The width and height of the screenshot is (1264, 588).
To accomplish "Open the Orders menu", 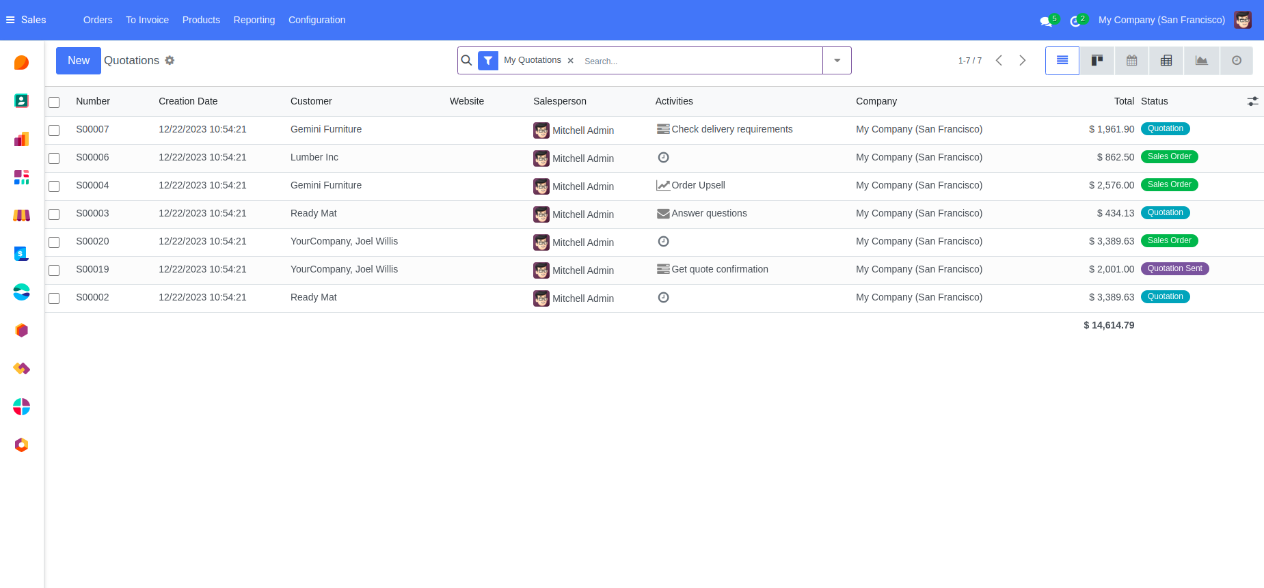I will point(98,20).
